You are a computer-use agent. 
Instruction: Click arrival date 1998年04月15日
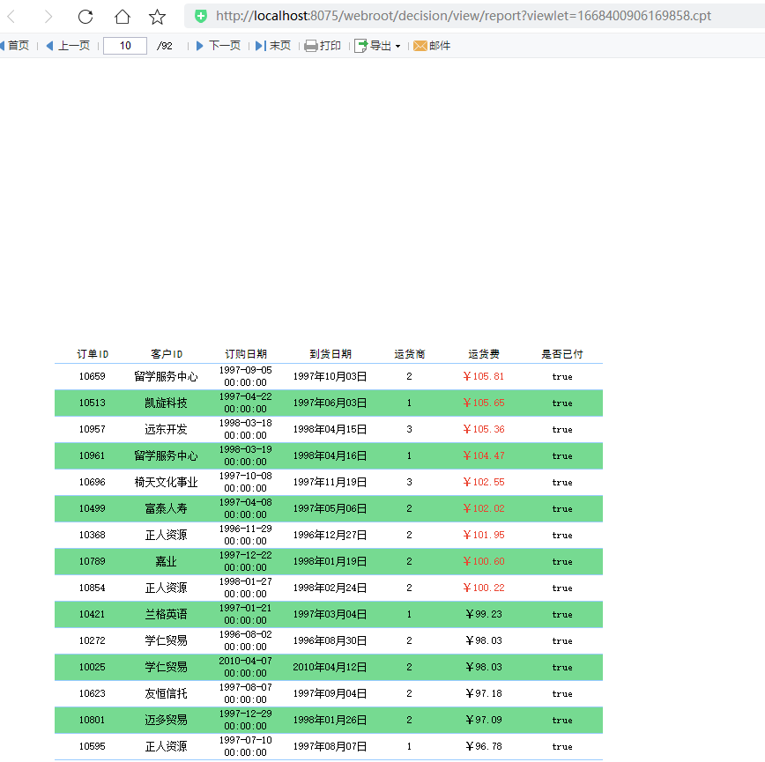(x=330, y=429)
